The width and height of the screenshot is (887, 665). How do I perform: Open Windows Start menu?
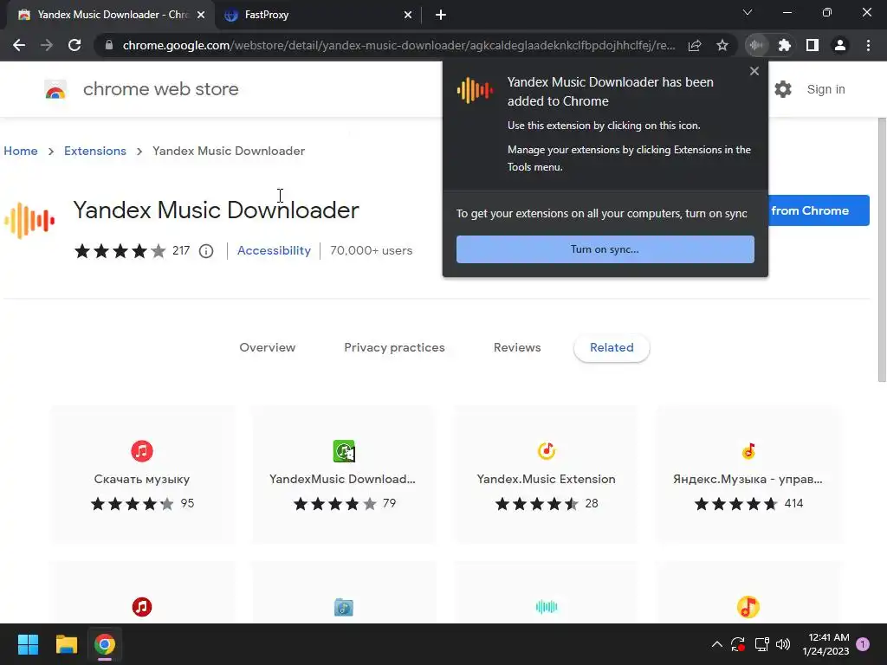(x=29, y=644)
